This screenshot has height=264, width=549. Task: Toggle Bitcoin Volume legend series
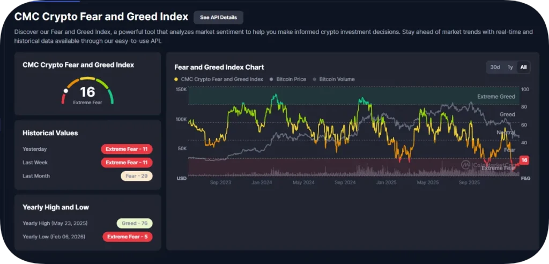pos(333,79)
